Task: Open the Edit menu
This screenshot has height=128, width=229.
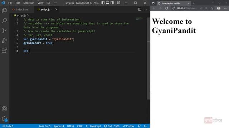Action: coord(18,3)
